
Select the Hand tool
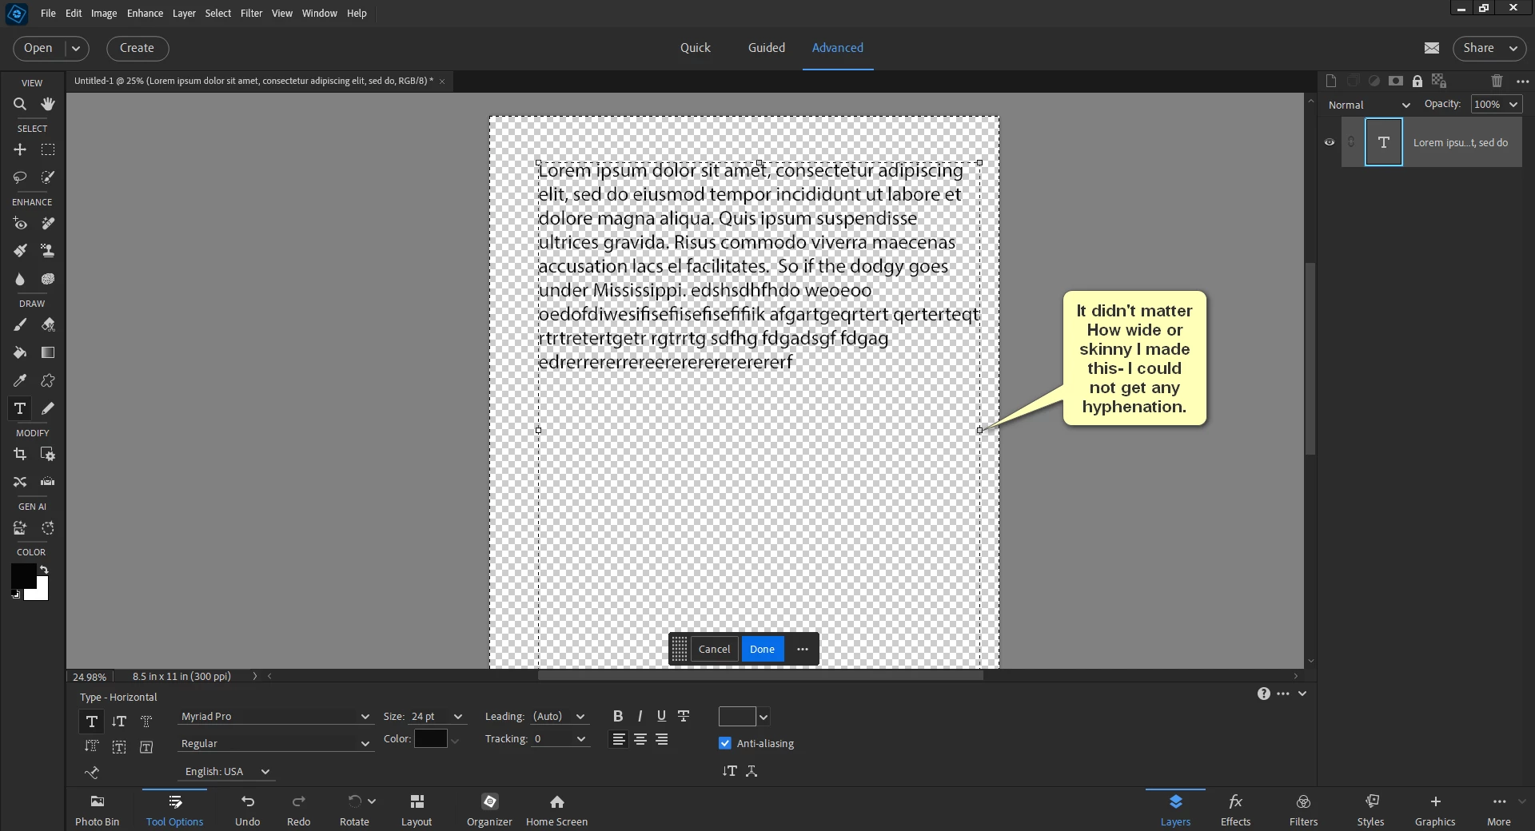48,104
